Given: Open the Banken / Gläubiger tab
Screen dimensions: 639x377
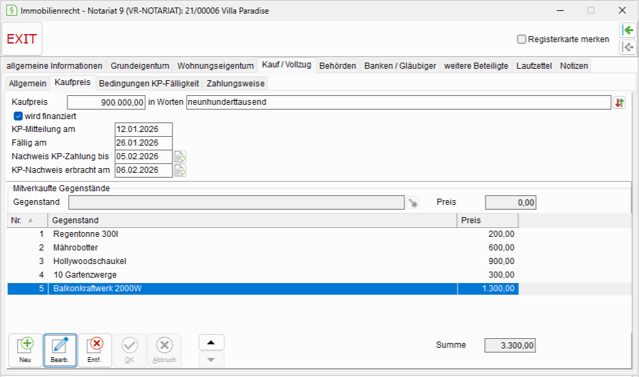Looking at the screenshot, I should 400,66.
